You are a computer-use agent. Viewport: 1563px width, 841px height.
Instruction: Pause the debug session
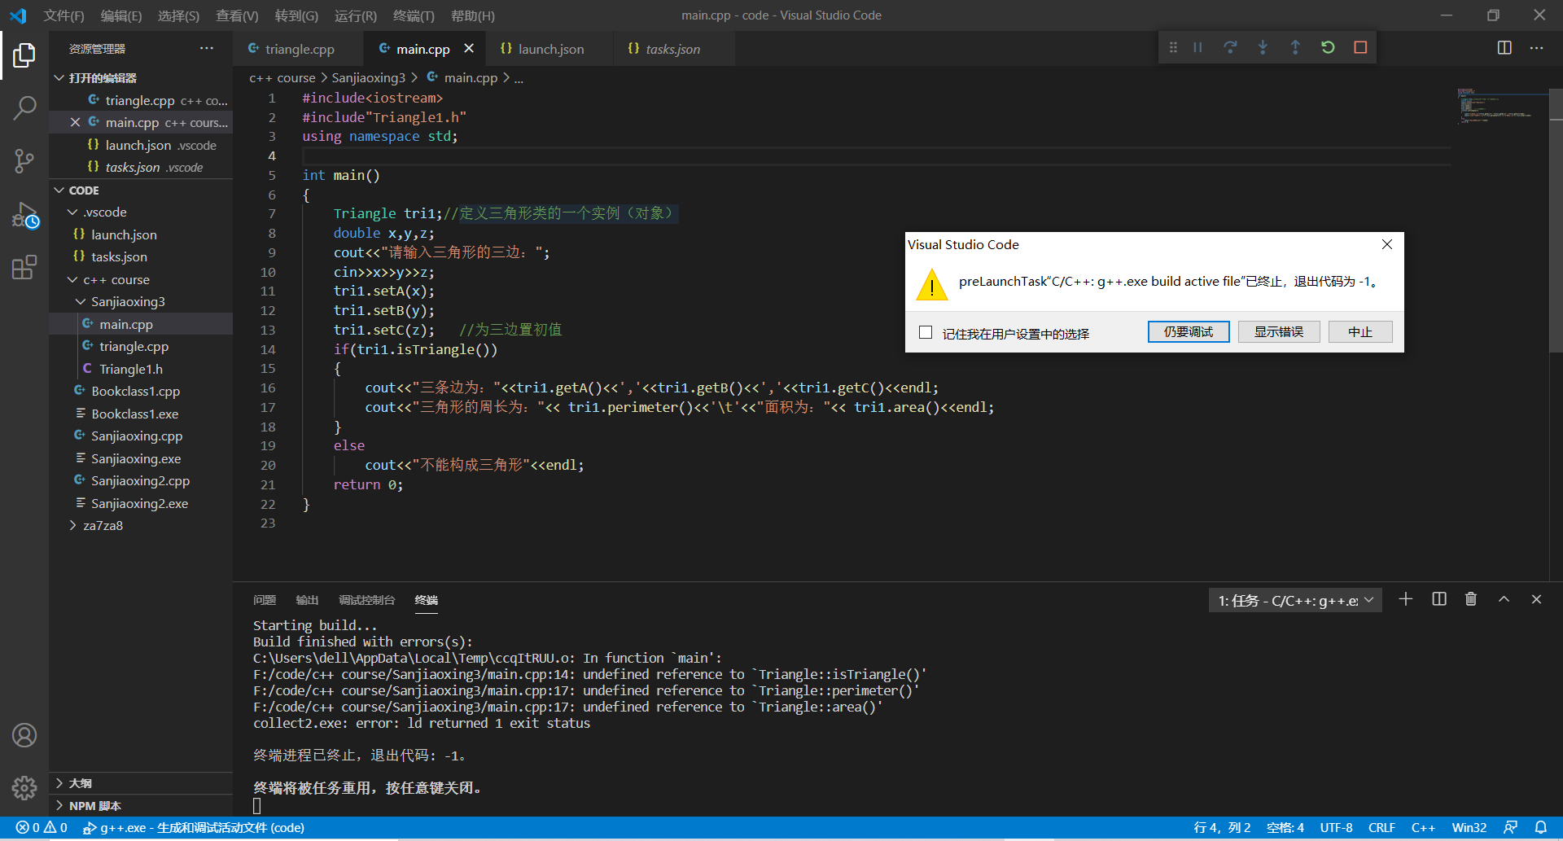pyautogui.click(x=1197, y=48)
